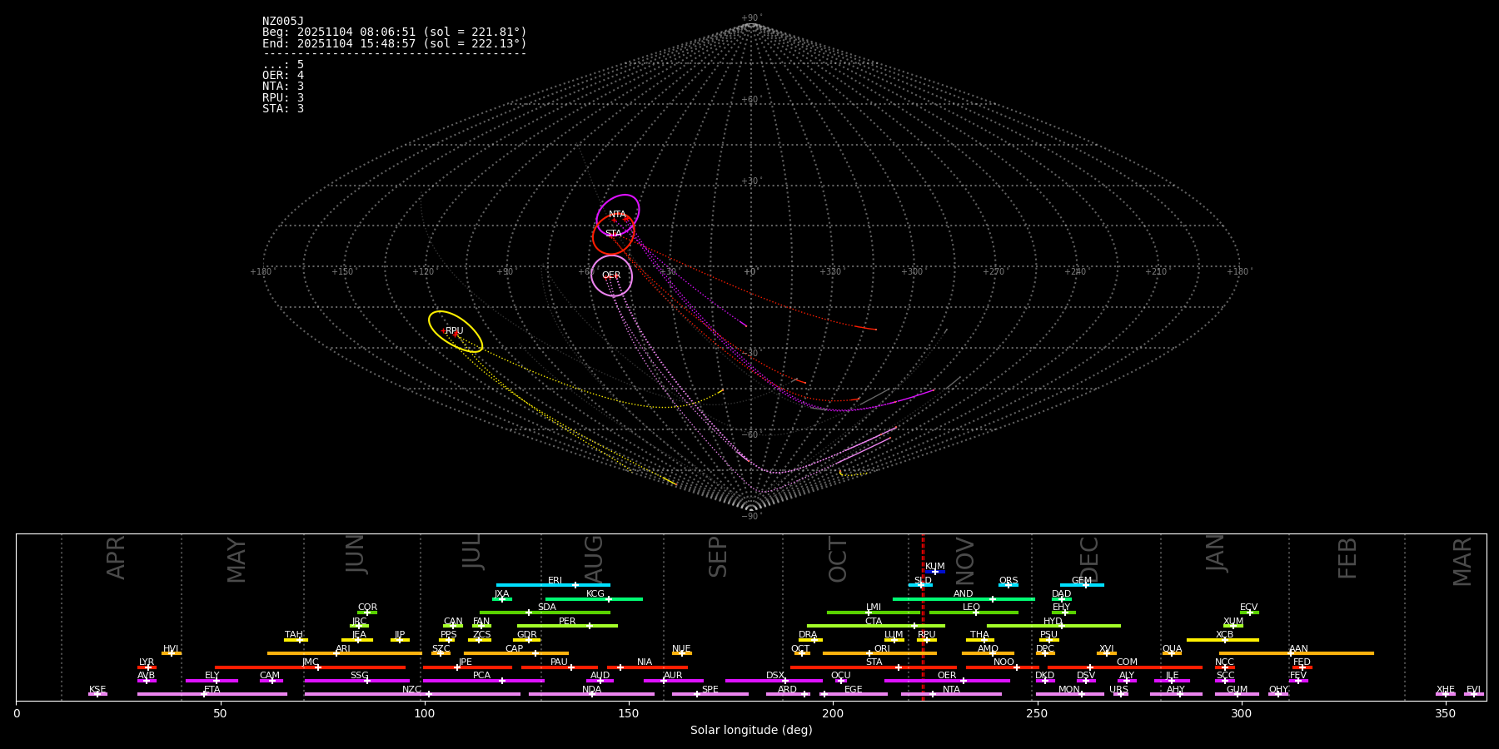Click the red STA radiant ellipse
The width and height of the screenshot is (1499, 749).
click(x=613, y=235)
